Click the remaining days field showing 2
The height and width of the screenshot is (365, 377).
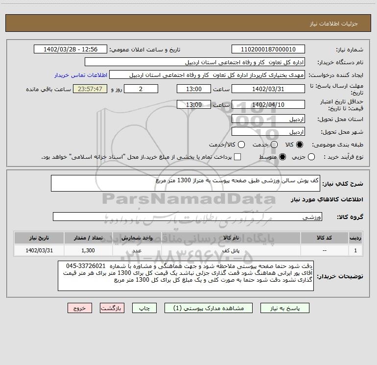[141, 89]
